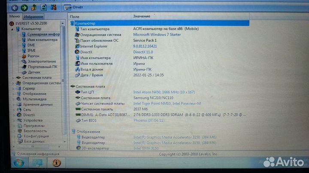Click the tree scrollbar up arrow
This screenshot has height=173, width=309.
(63, 23)
